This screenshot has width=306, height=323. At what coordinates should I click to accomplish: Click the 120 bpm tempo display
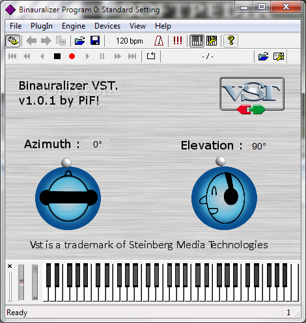click(x=130, y=41)
